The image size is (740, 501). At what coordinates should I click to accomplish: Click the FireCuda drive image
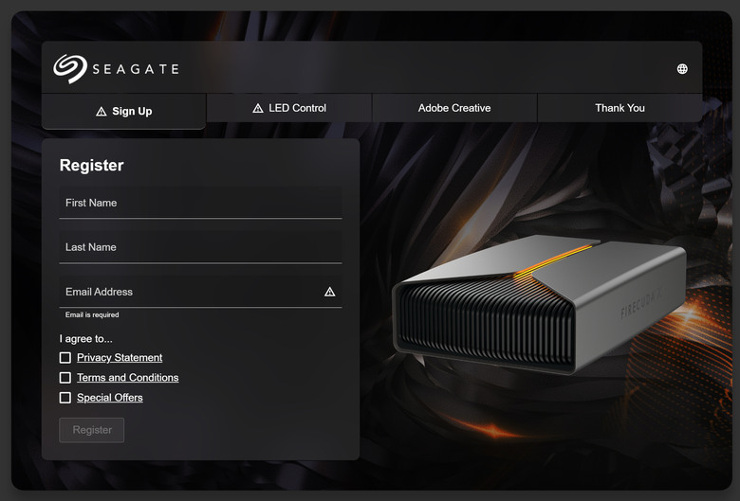coord(539,305)
